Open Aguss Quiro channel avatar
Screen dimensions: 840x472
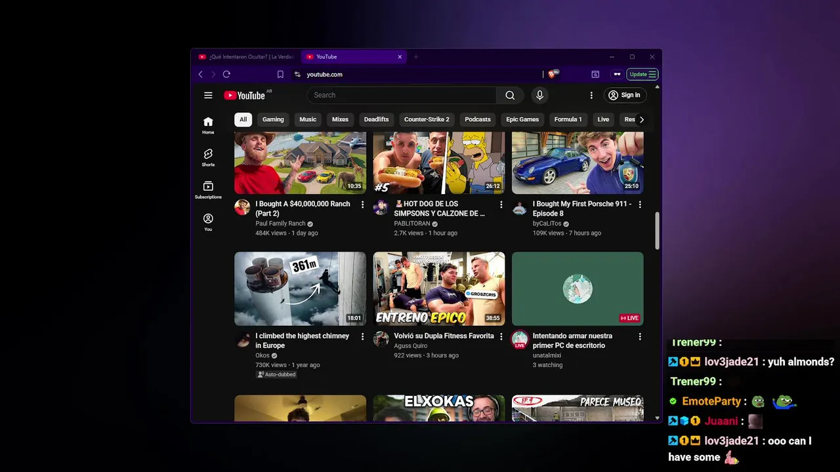(381, 339)
